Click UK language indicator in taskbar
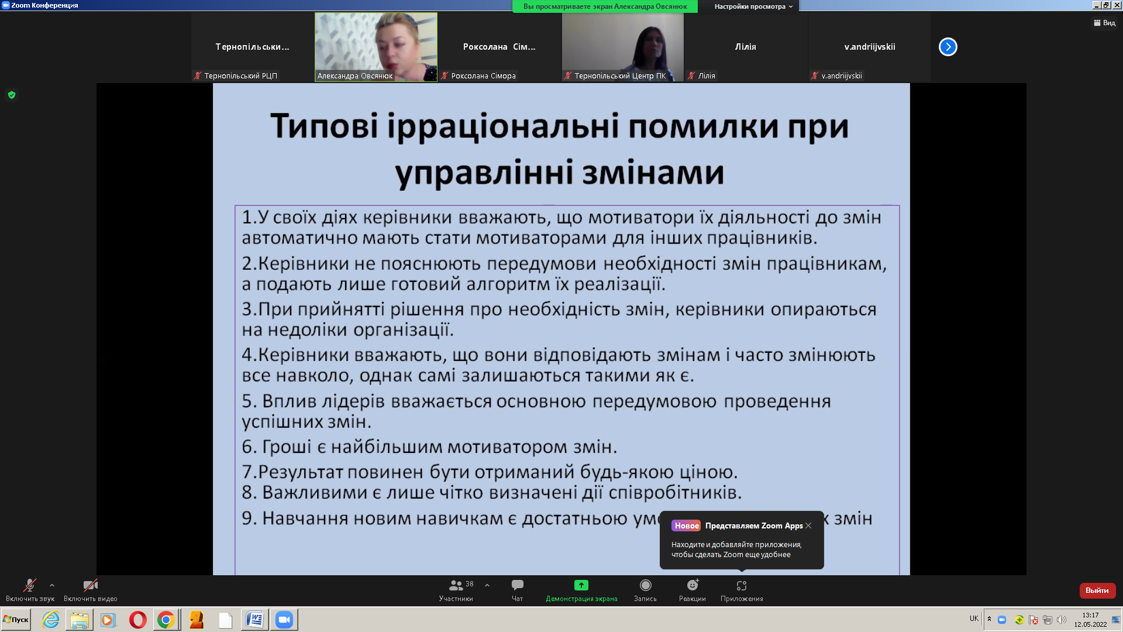Image resolution: width=1123 pixels, height=632 pixels. pyautogui.click(x=974, y=619)
